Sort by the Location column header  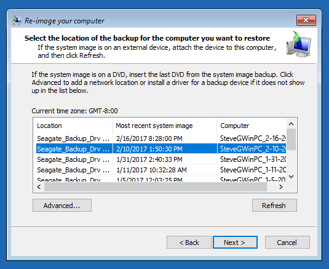click(73, 126)
